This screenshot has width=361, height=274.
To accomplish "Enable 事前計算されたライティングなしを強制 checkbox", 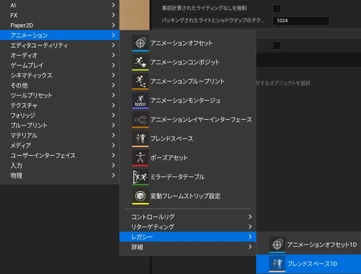I will 276,8.
